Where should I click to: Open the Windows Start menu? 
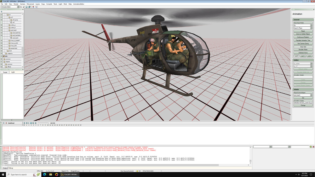coord(3,174)
